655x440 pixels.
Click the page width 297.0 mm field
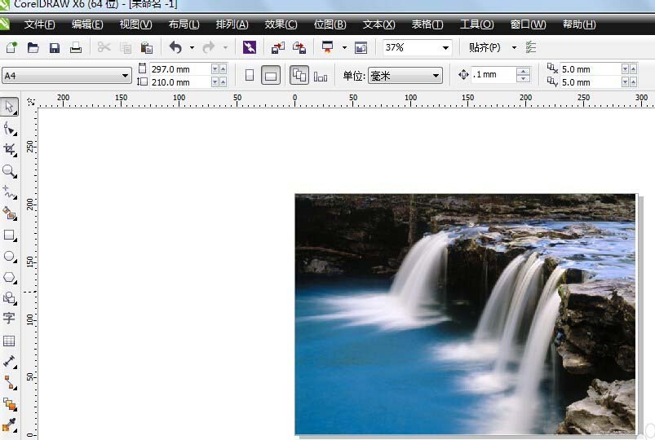pyautogui.click(x=180, y=69)
